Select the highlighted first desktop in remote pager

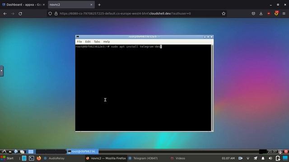click(31, 152)
